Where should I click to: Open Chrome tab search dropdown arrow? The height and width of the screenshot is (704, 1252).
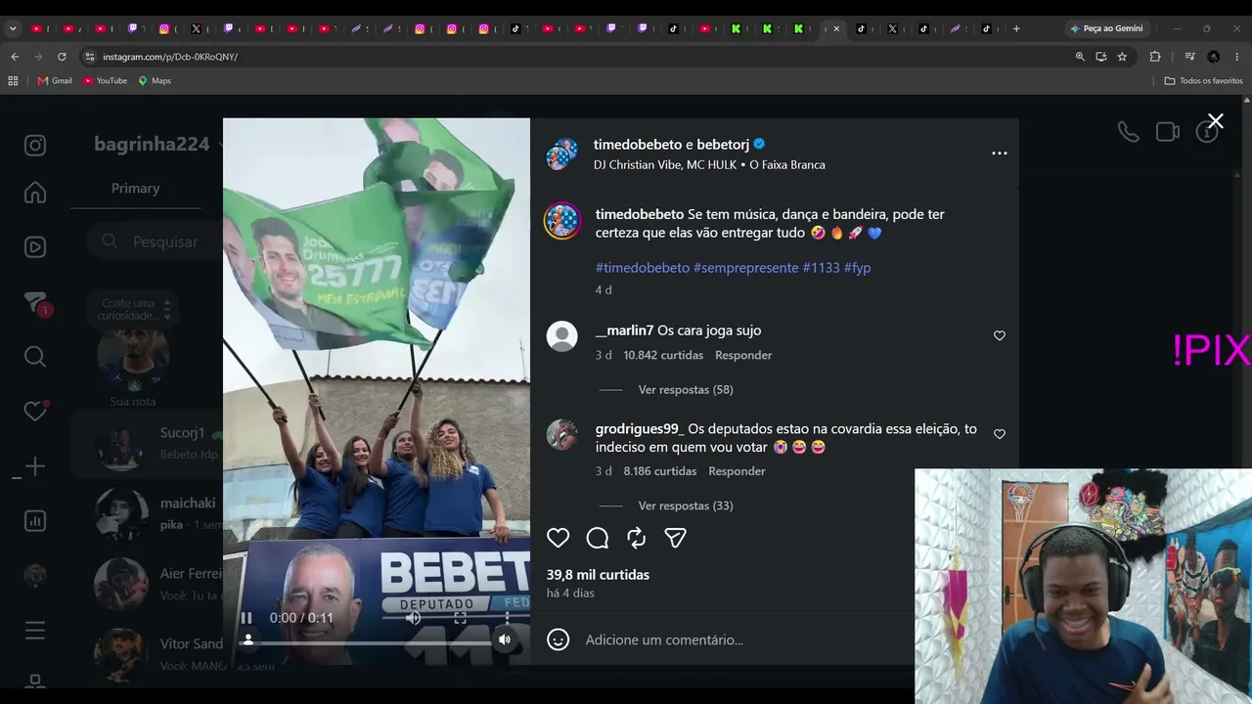[13, 28]
